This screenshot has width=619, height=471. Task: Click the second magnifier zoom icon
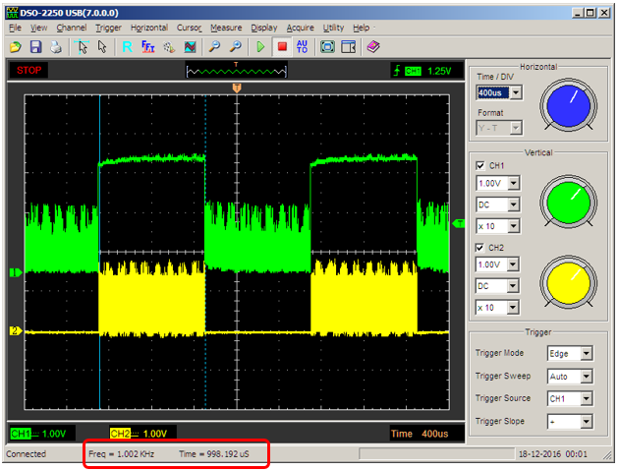(236, 47)
